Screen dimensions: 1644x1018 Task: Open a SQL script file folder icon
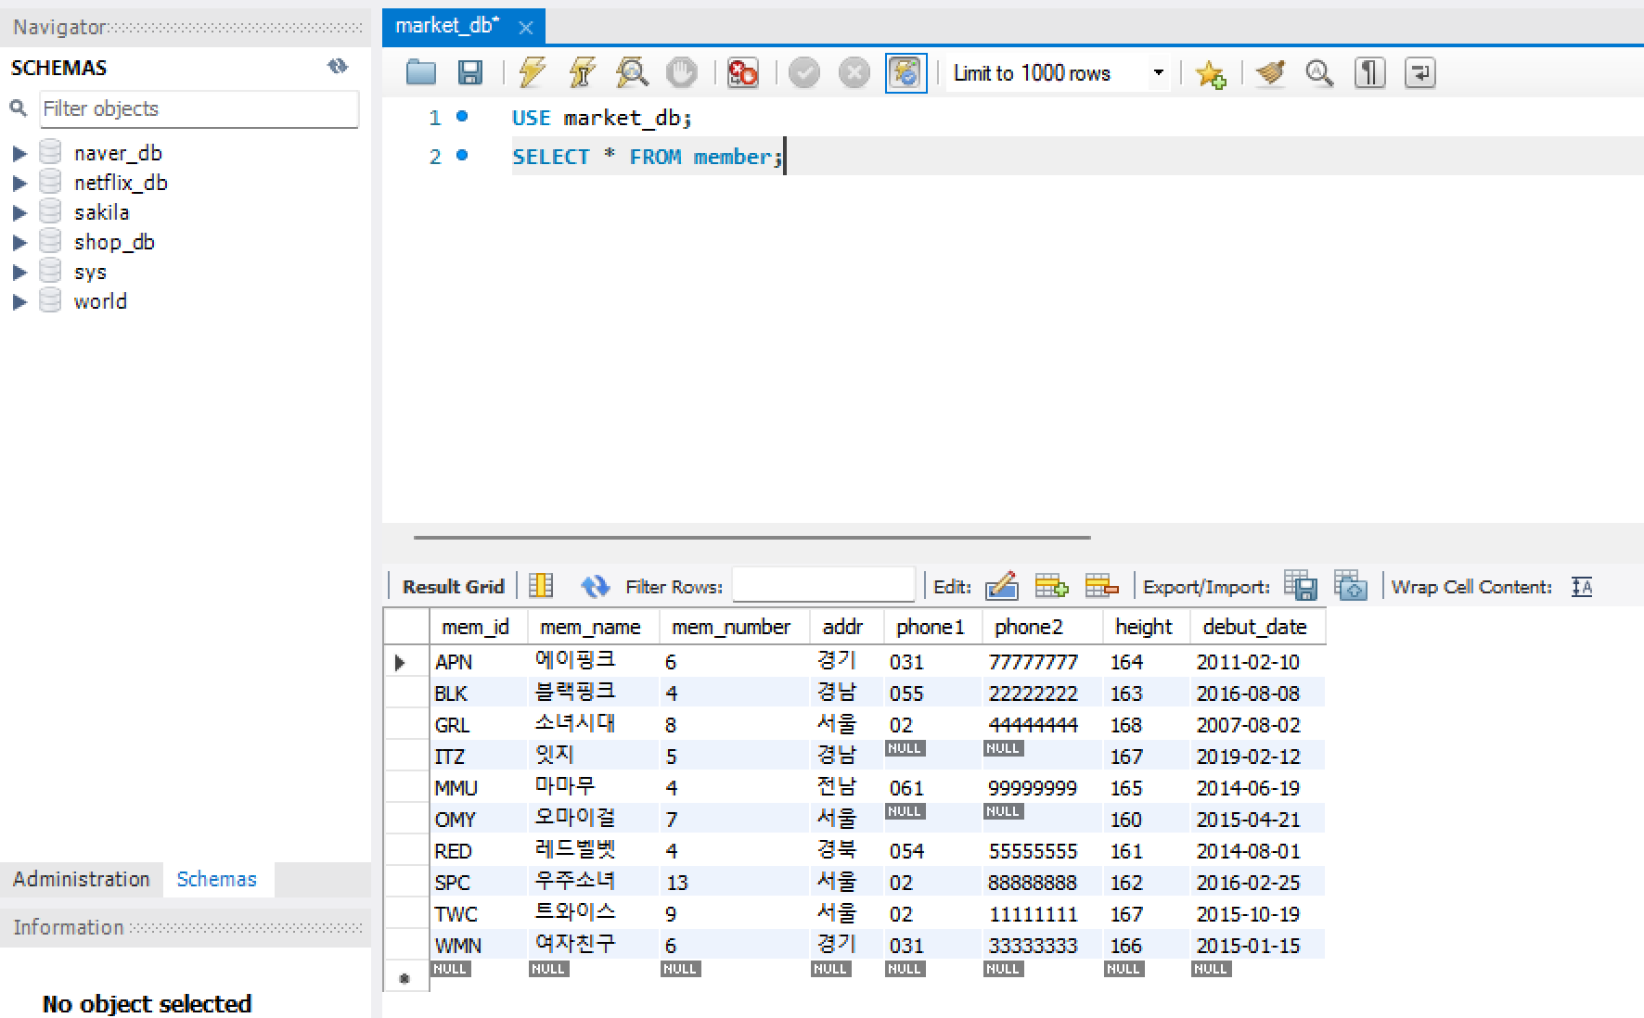pyautogui.click(x=421, y=72)
